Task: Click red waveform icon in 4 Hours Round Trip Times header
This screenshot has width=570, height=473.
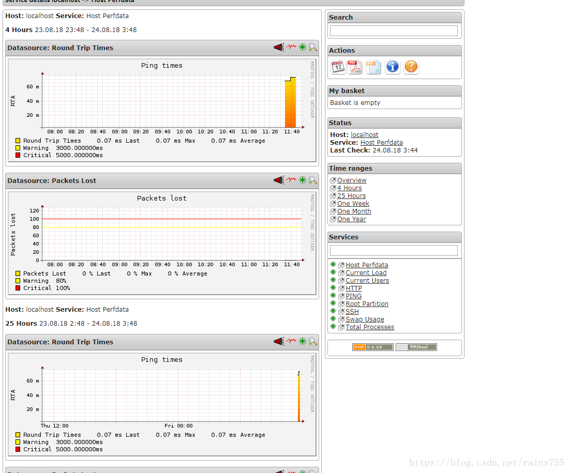Action: click(291, 47)
